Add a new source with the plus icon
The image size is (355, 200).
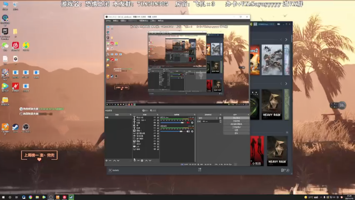pyautogui.click(x=135, y=160)
